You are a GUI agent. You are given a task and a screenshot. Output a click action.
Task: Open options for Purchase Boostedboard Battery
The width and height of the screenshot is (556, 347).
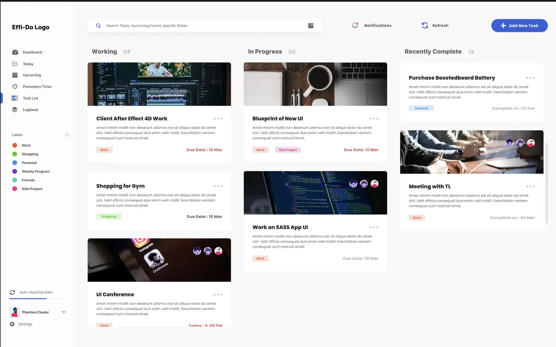click(530, 78)
